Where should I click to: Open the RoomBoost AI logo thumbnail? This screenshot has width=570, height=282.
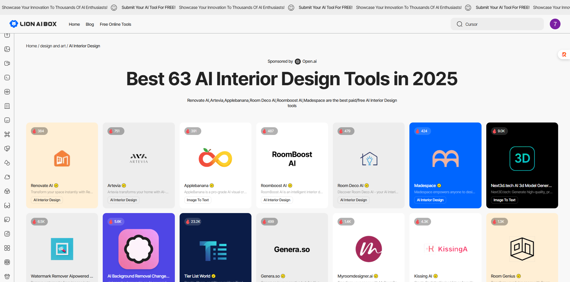tap(292, 159)
